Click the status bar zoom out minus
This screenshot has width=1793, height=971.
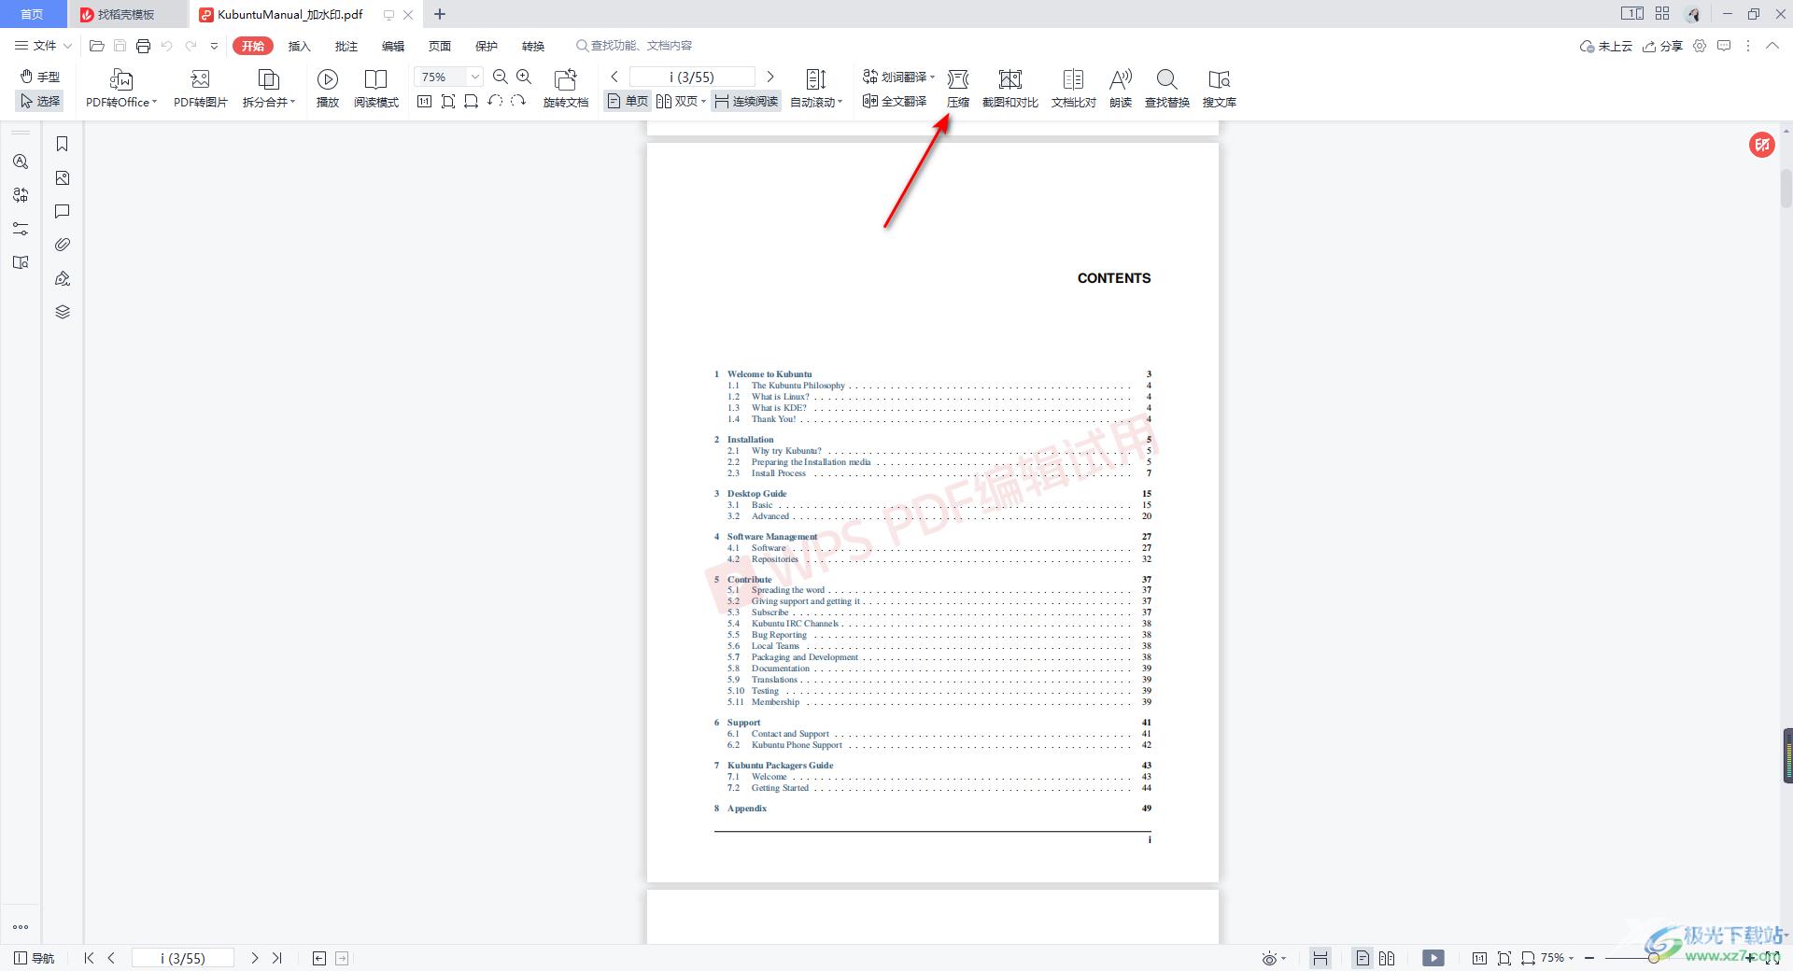[x=1589, y=958]
